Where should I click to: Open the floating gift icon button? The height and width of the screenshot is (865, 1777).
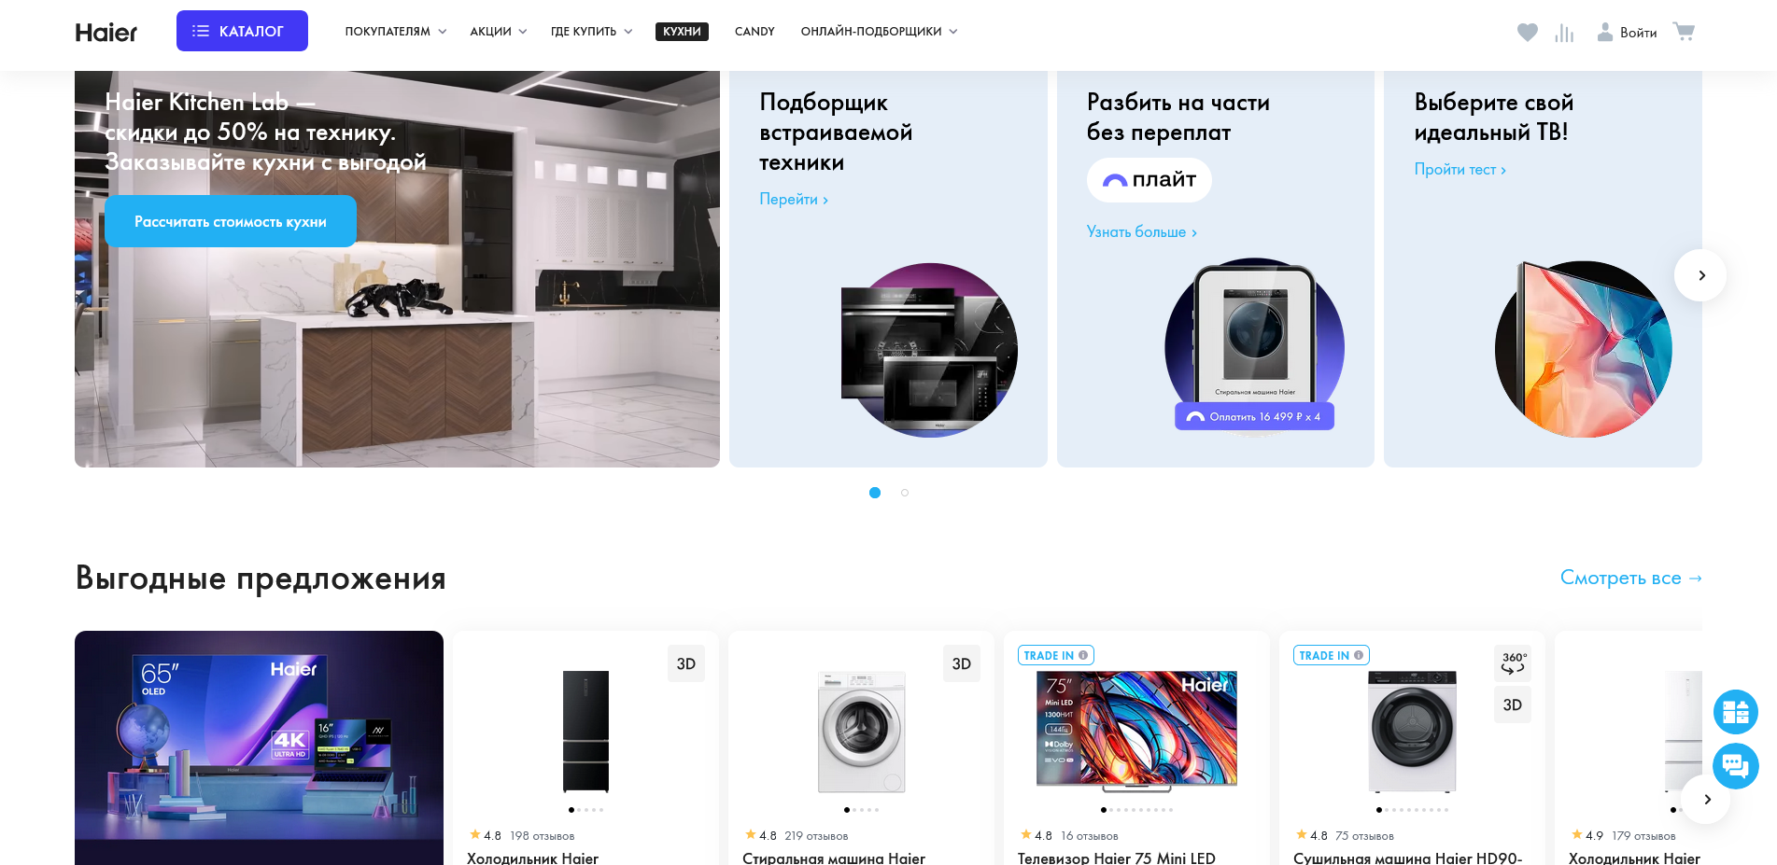point(1735,712)
